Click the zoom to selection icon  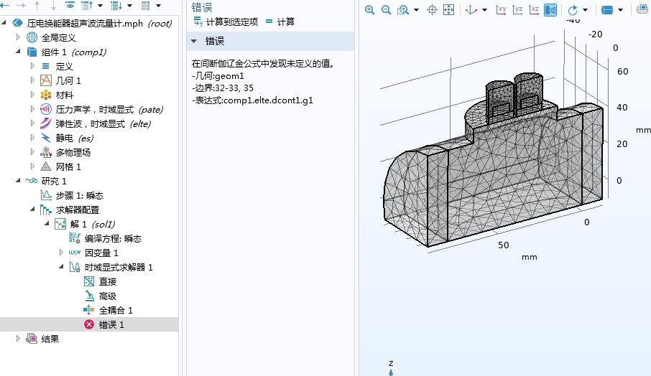coord(433,10)
